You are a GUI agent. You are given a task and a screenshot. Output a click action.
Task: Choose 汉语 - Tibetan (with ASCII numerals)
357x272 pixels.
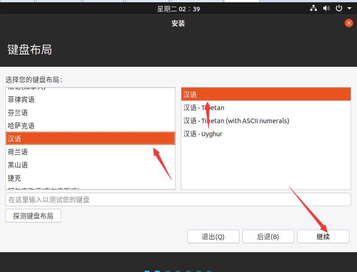(x=266, y=120)
